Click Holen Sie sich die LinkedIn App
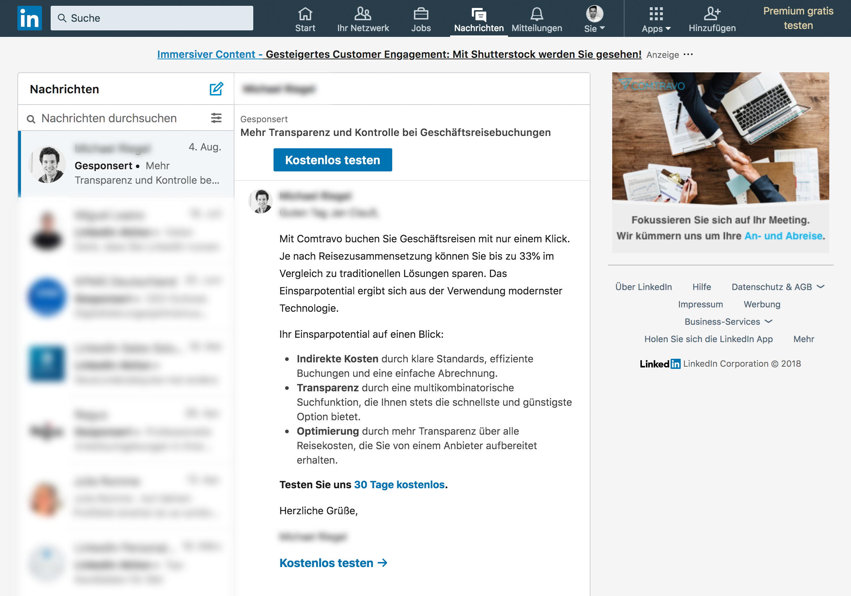Image resolution: width=851 pixels, height=596 pixels. [x=708, y=339]
